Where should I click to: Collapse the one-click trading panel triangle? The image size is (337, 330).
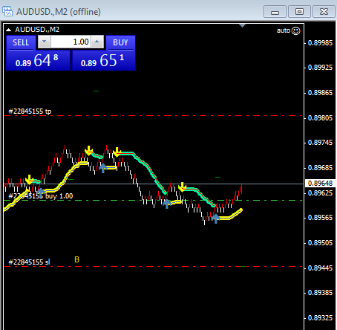[9, 30]
